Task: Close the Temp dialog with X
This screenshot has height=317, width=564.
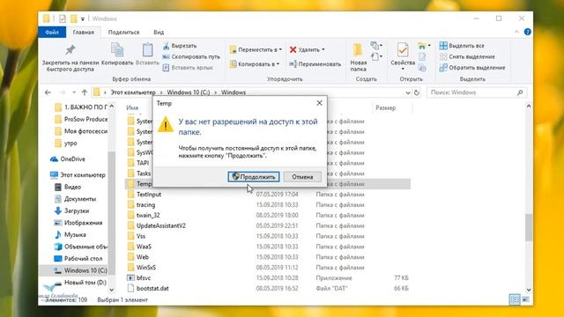Action: (319, 103)
